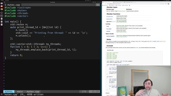Viewport: 171px width, 96px height.
Task: Open the browser profile avatar icon
Action: click(x=169, y=4)
